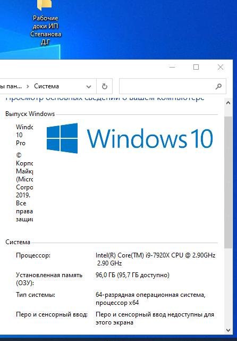Click the scrollbar up arrow

click(x=228, y=103)
